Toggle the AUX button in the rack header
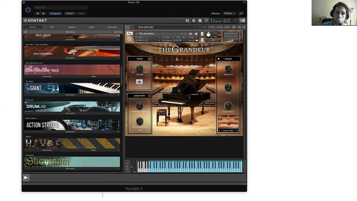This screenshot has width=357, height=201. click(x=239, y=27)
